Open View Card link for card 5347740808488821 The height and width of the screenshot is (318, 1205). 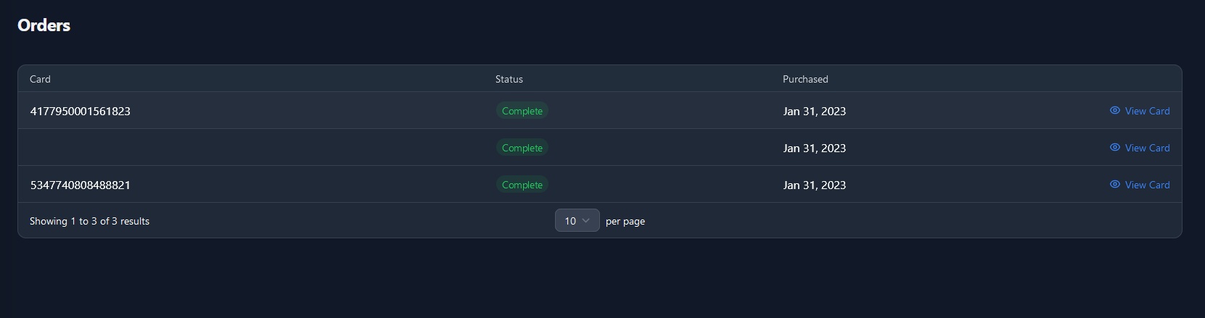[1140, 185]
